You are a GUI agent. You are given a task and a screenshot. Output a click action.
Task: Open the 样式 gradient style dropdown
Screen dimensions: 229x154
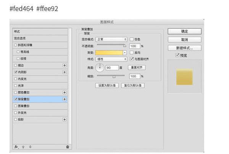(x=111, y=59)
